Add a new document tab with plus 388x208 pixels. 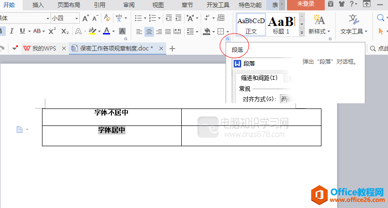pos(172,49)
